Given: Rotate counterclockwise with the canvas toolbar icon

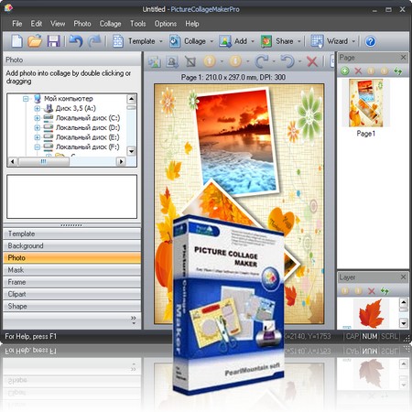Looking at the screenshot, I should tap(287, 61).
